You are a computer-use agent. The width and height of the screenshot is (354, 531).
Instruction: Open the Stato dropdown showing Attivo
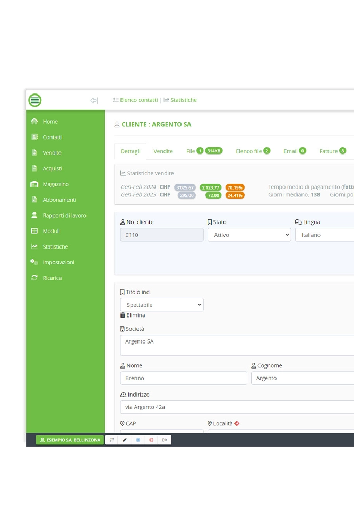(249, 235)
